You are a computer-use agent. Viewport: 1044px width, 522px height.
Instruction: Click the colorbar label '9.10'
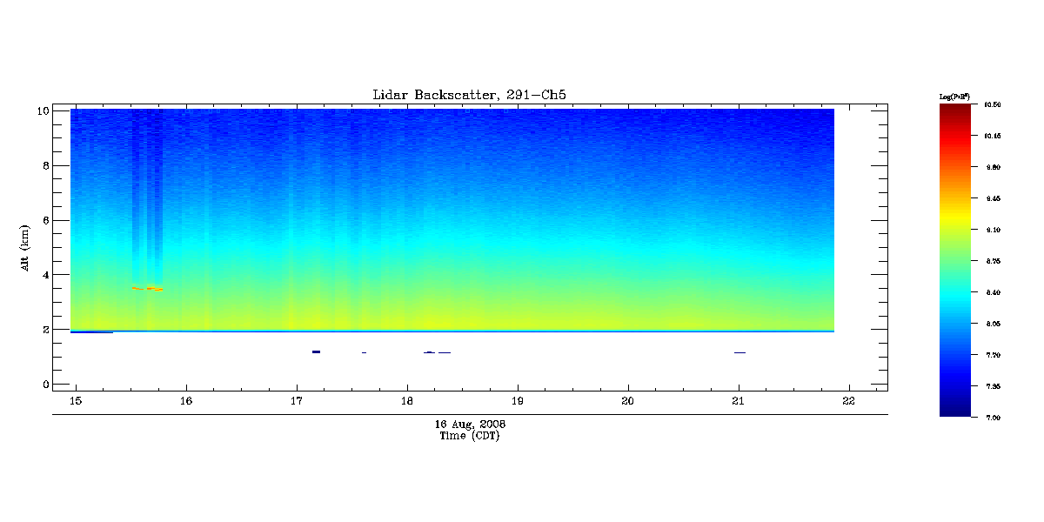tap(993, 230)
